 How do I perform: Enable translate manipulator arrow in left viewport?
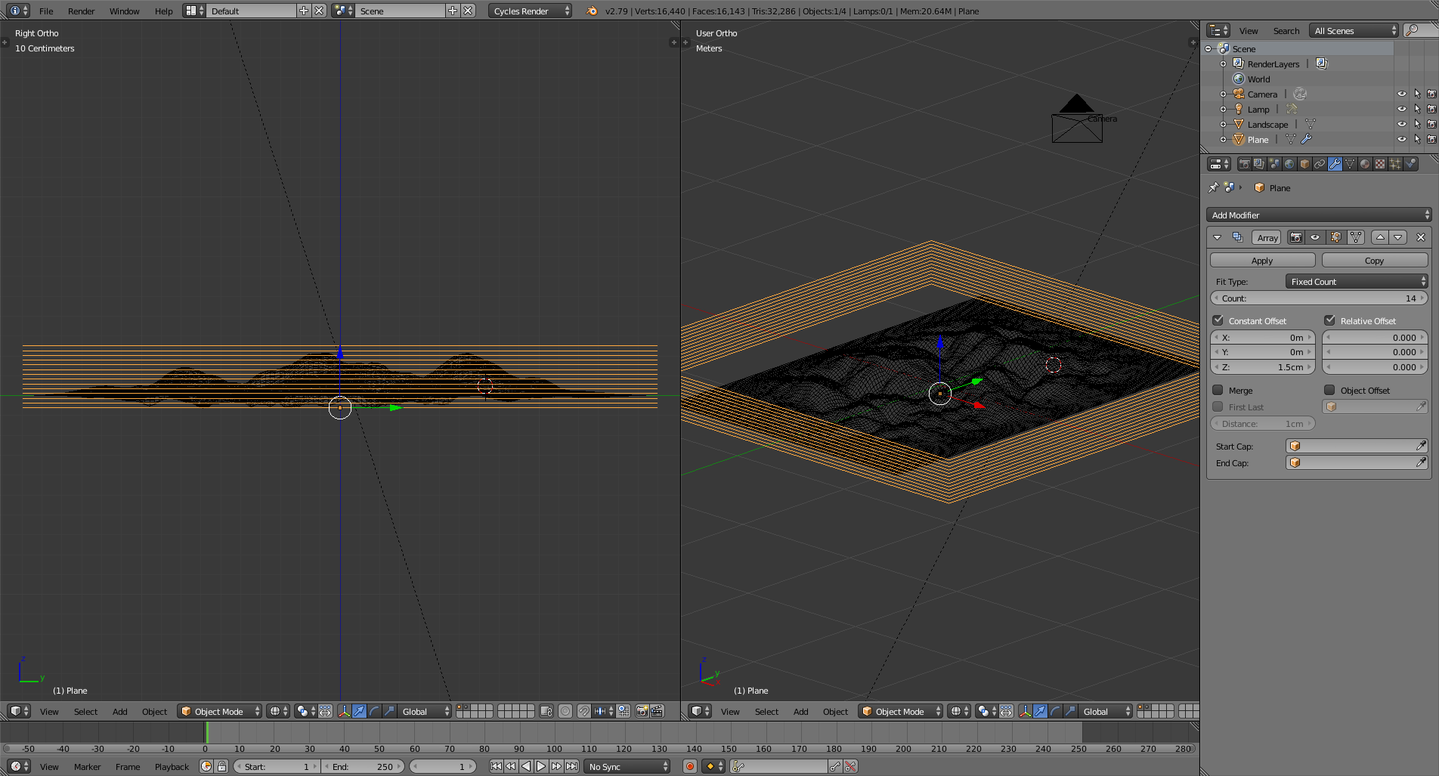pos(359,711)
